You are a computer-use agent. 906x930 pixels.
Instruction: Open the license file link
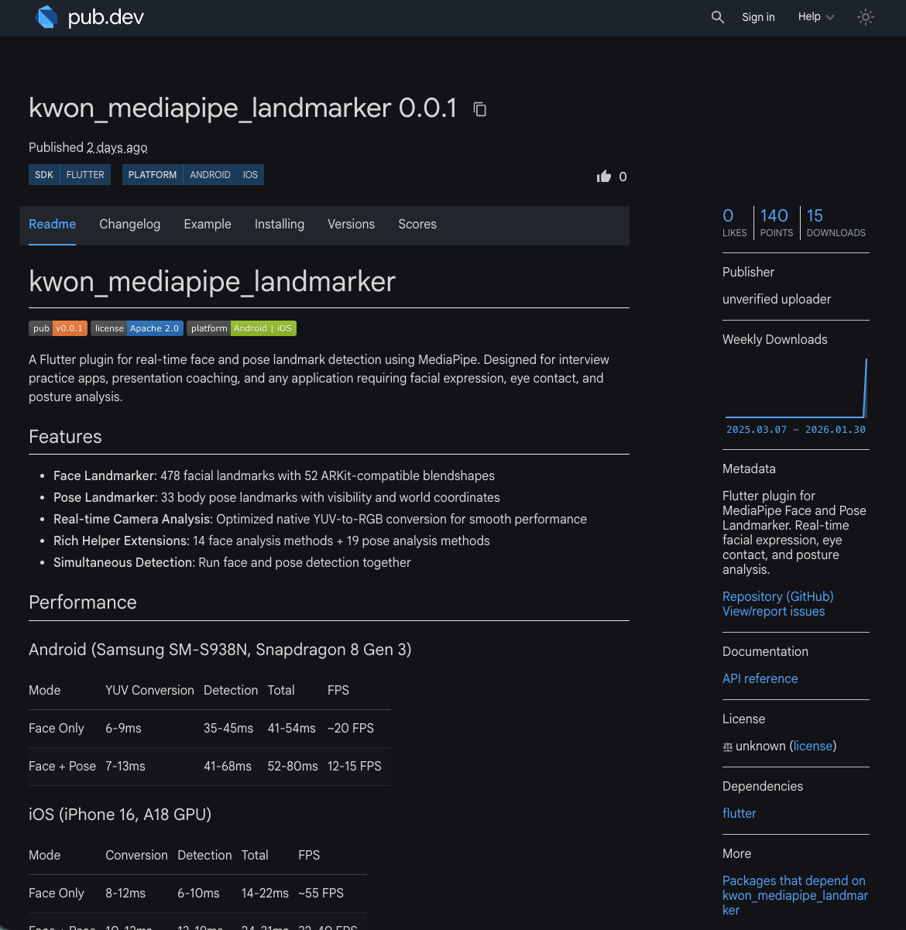813,746
